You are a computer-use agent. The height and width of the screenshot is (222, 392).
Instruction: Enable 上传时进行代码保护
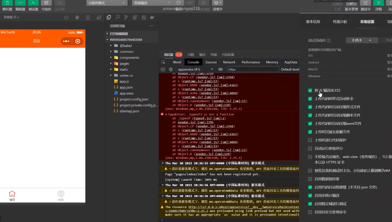click(310, 140)
